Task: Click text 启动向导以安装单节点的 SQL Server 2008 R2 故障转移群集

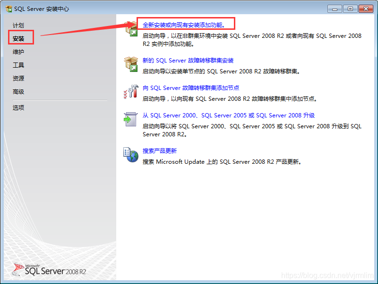Action: coord(221,71)
